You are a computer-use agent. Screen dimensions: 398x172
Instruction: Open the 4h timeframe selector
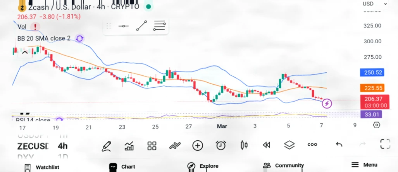[62, 146]
